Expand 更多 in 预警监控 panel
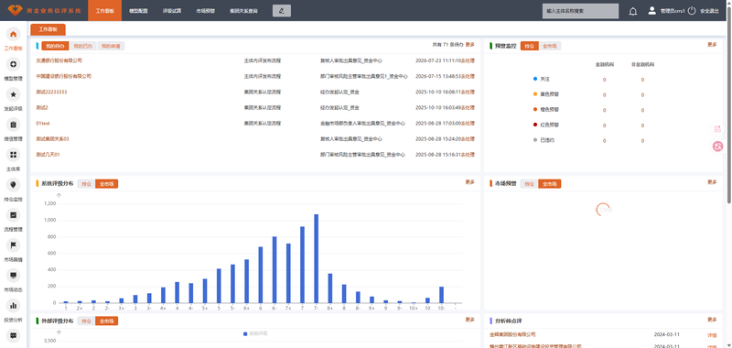The width and height of the screenshot is (732, 348). 712,45
